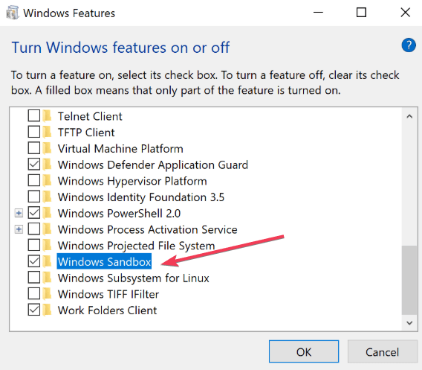Expand the Windows PowerShell 2.0 node

pos(19,214)
